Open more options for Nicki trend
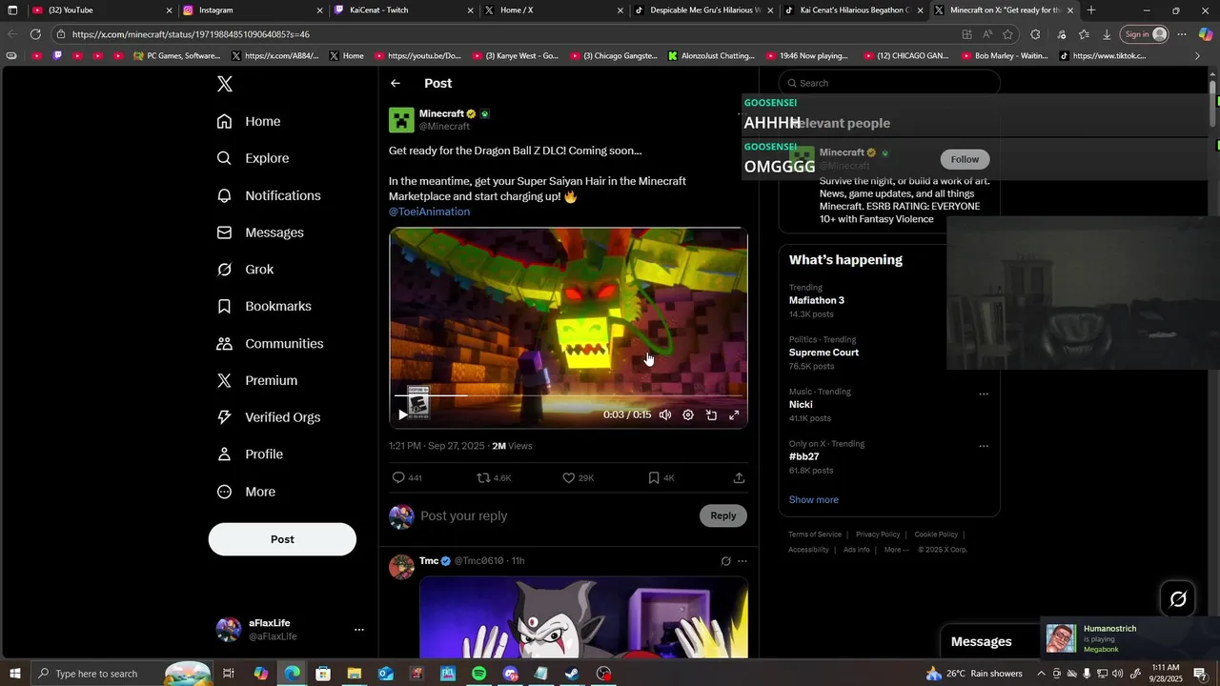The width and height of the screenshot is (1220, 686). click(984, 393)
